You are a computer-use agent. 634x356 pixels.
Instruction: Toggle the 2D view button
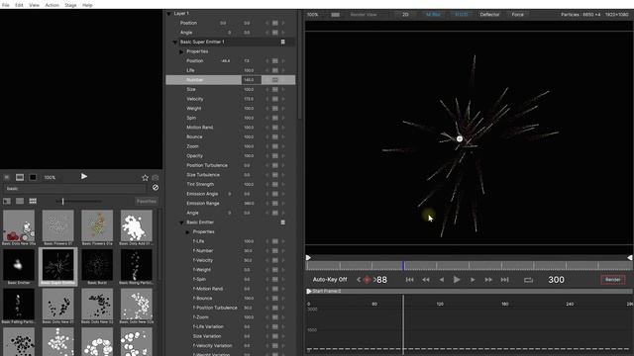405,15
